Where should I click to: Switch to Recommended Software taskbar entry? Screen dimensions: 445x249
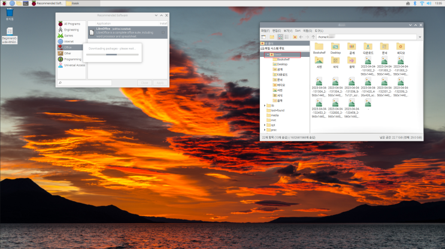[47, 3]
